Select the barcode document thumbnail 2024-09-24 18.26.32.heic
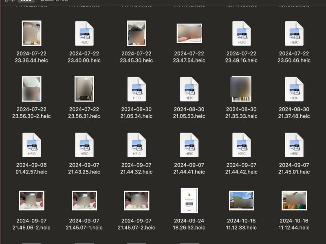Screen dimensions: 326x244 (189, 200)
